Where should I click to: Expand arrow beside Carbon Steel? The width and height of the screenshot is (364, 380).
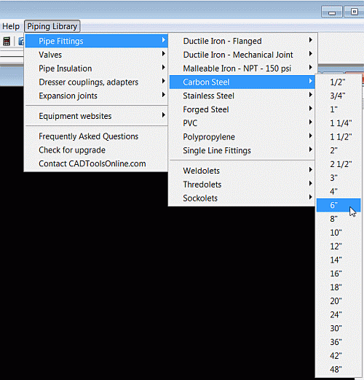tap(310, 81)
